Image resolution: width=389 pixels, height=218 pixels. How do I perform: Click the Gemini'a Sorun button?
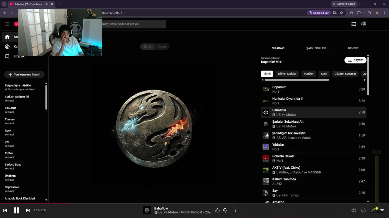coord(344,4)
